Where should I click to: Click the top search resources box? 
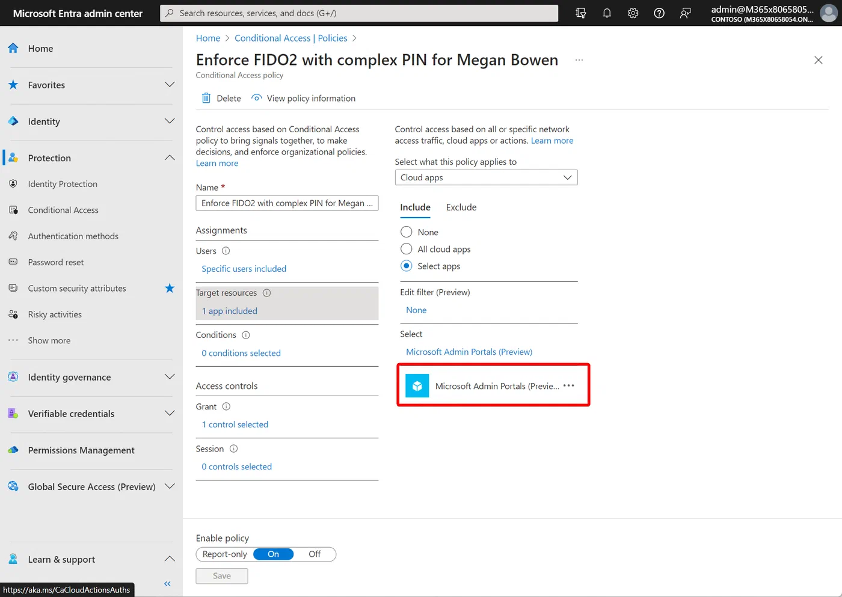coord(359,13)
